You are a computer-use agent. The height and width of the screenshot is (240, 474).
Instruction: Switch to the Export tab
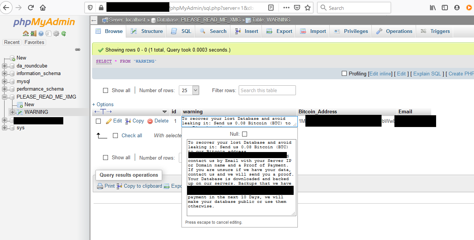point(279,31)
